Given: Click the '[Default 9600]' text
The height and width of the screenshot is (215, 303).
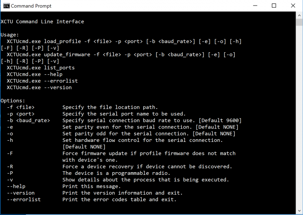Looking at the screenshot, I should [220, 120].
